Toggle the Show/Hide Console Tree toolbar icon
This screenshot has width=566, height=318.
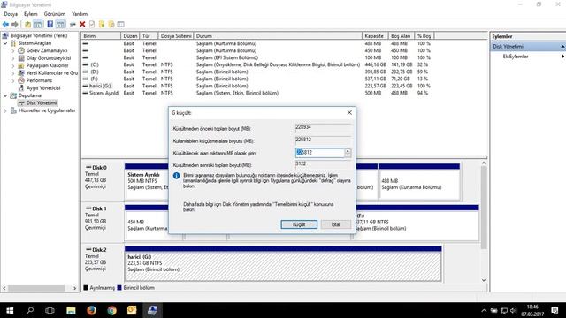point(38,24)
